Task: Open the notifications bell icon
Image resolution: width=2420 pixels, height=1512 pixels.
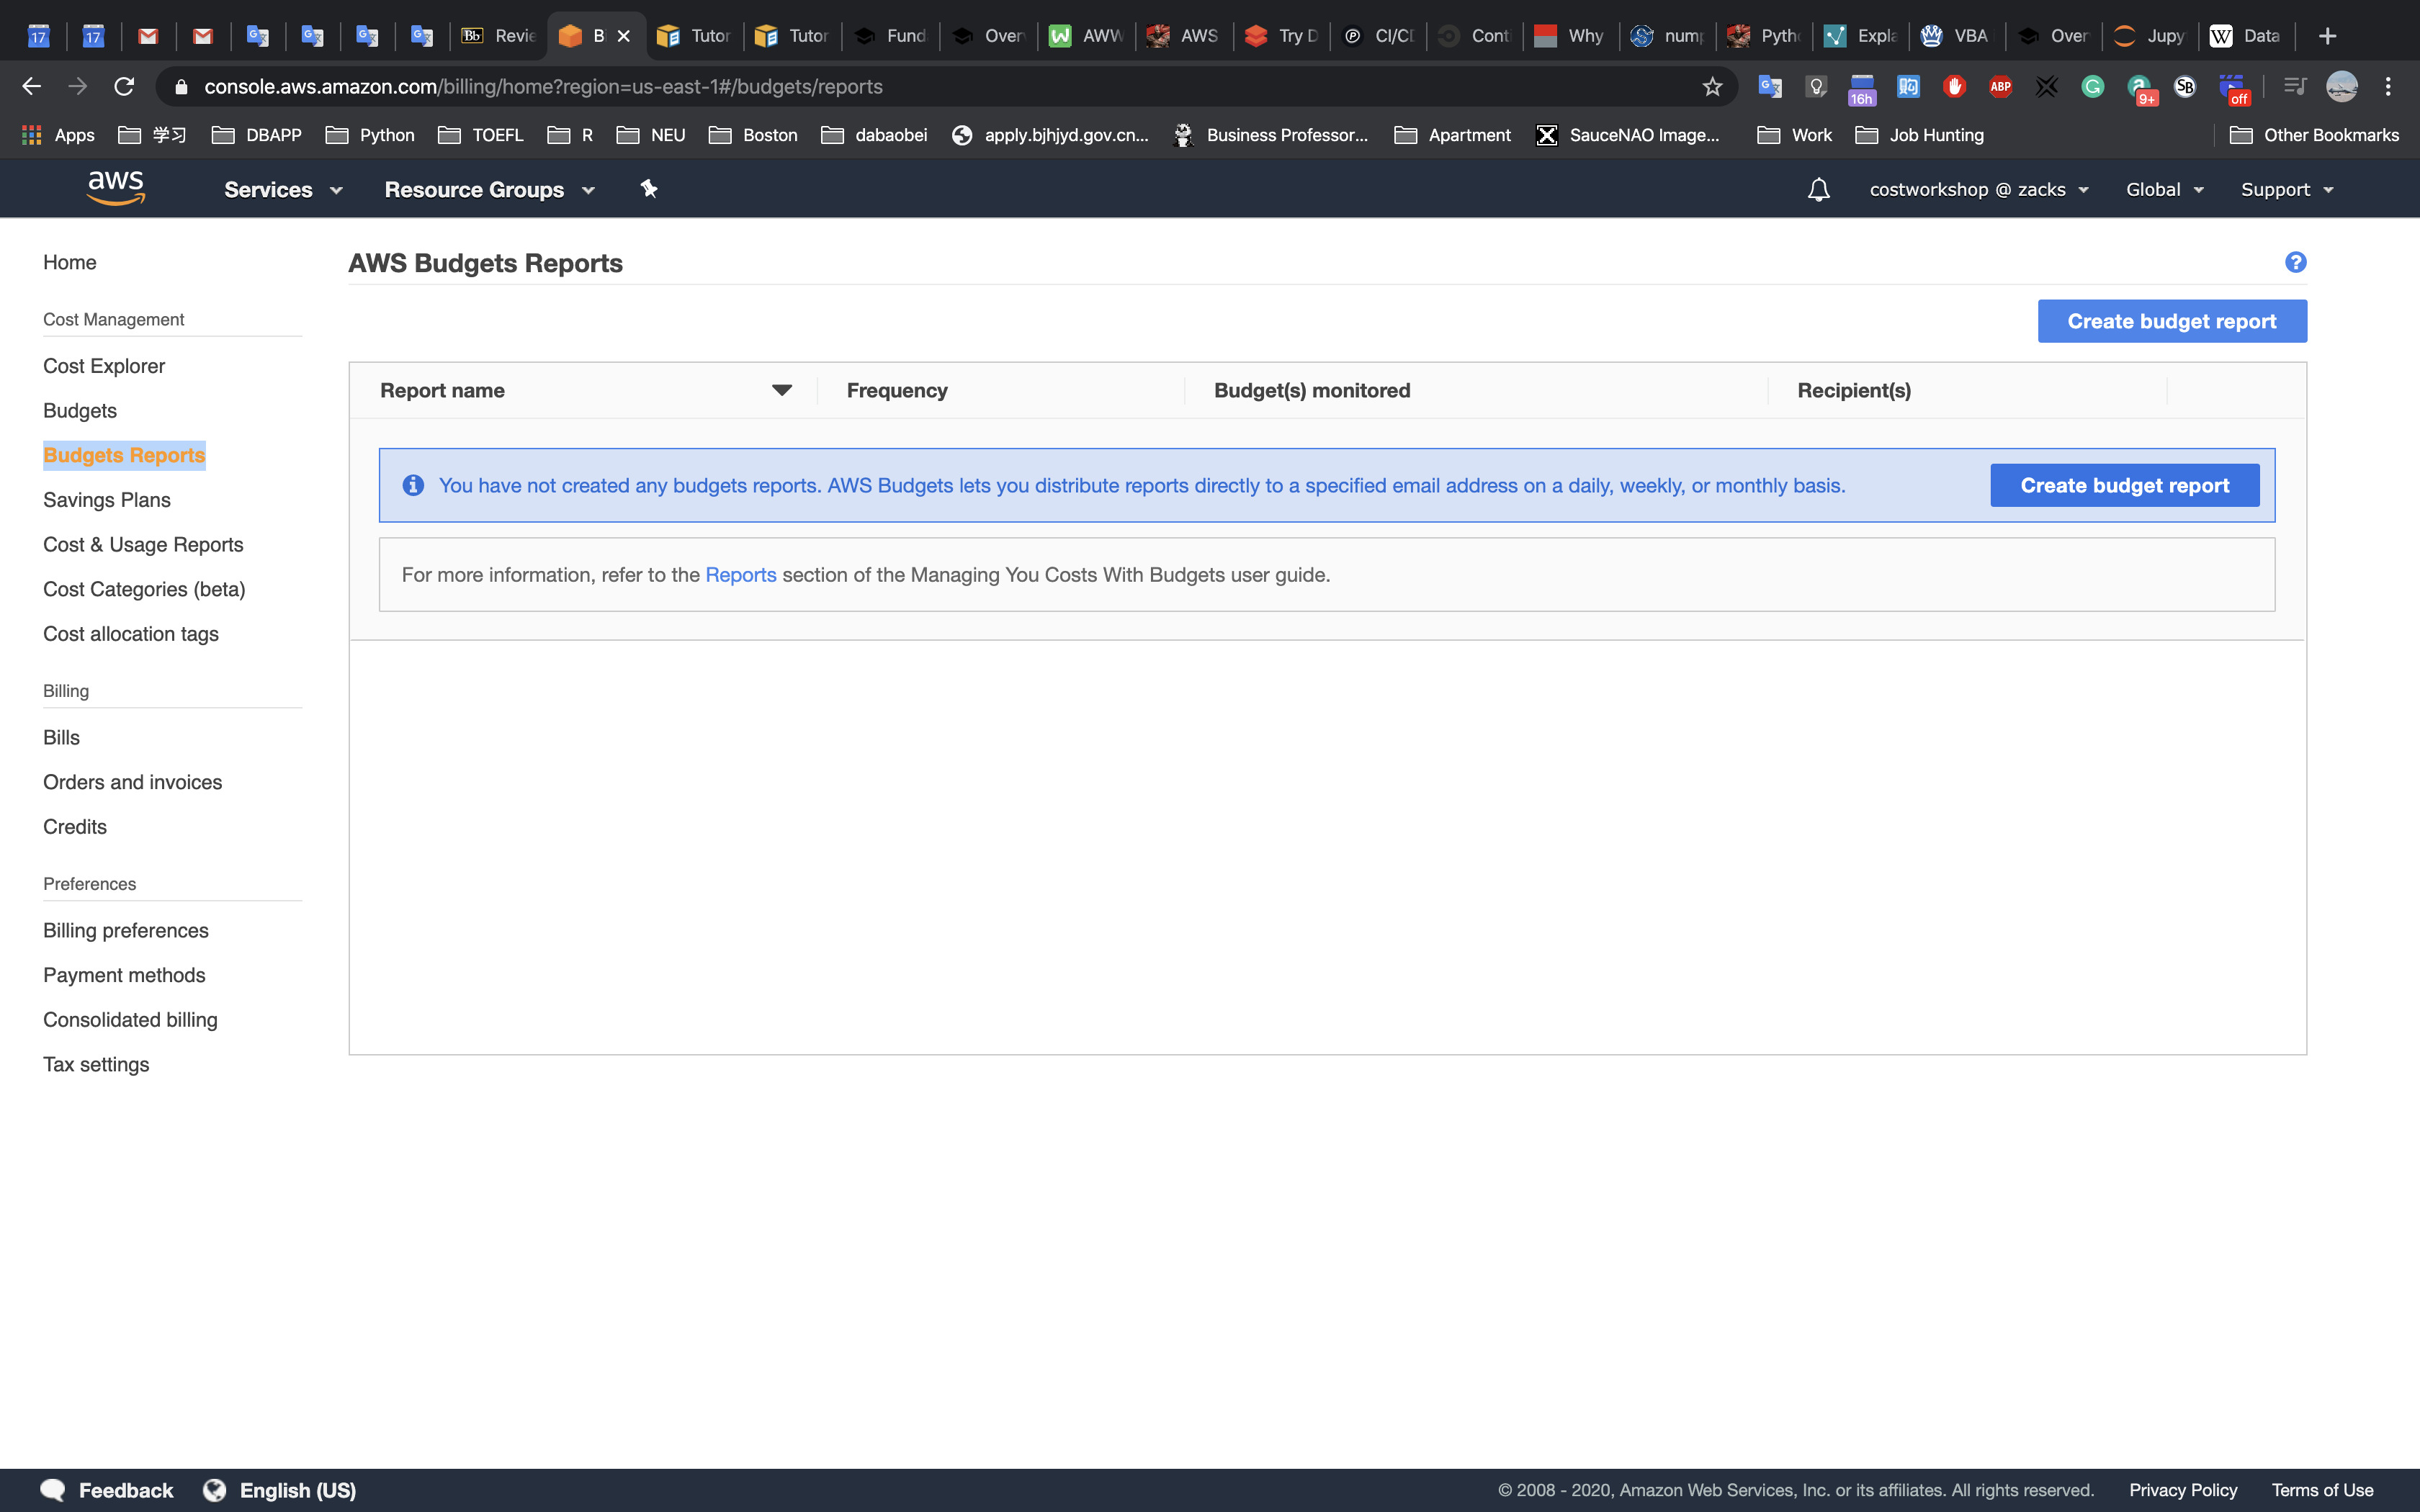Action: click(1818, 189)
